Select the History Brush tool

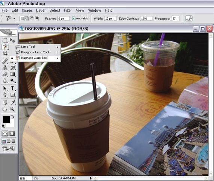point(13,68)
